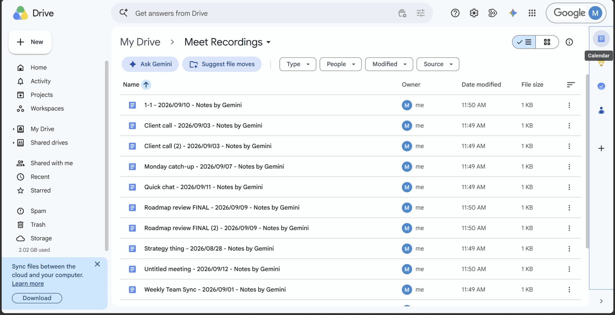The height and width of the screenshot is (315, 615).
Task: Open Settings gear icon
Action: point(474,13)
